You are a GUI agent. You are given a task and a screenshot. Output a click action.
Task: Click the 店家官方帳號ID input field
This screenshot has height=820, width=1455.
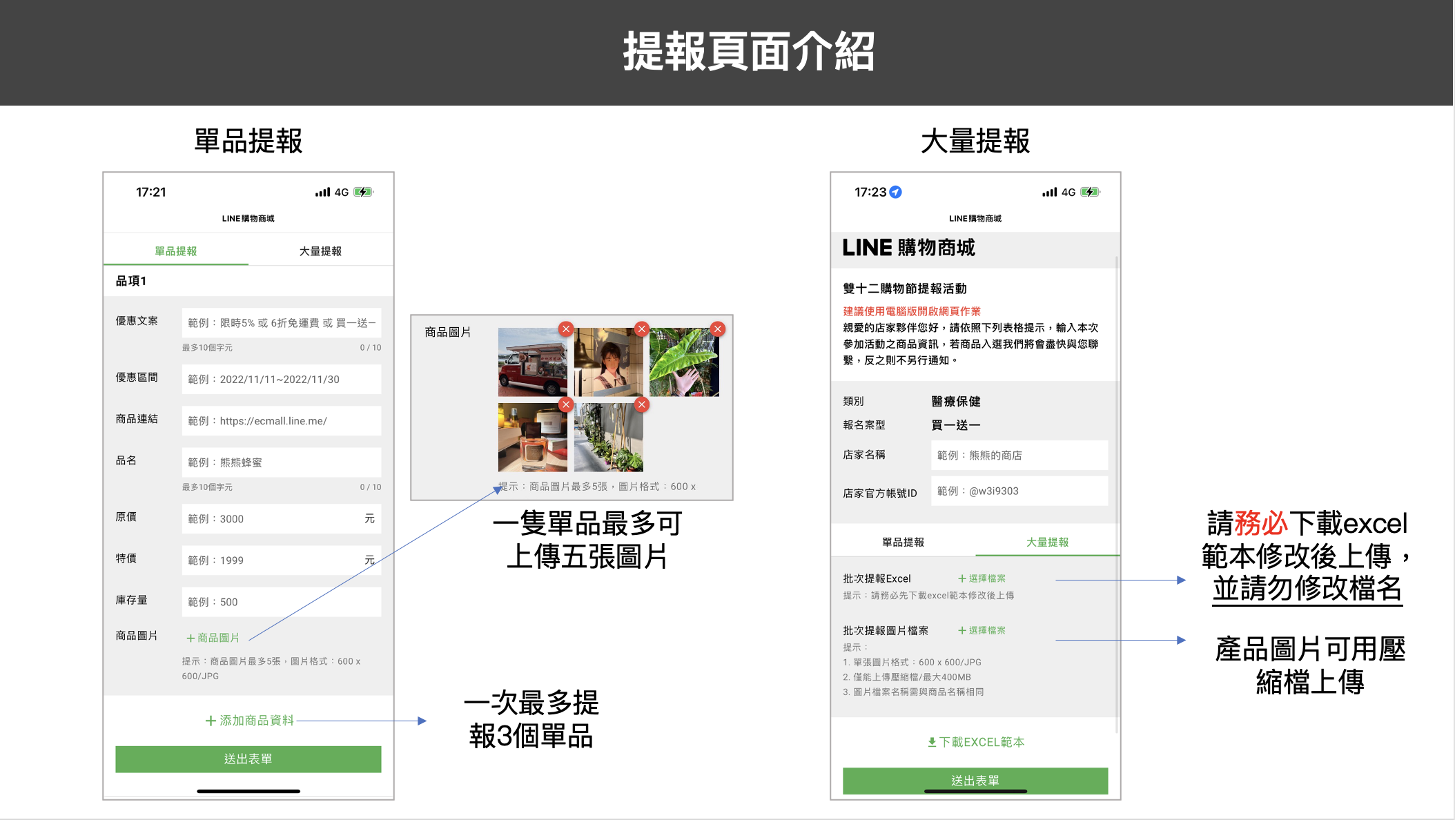(1019, 491)
